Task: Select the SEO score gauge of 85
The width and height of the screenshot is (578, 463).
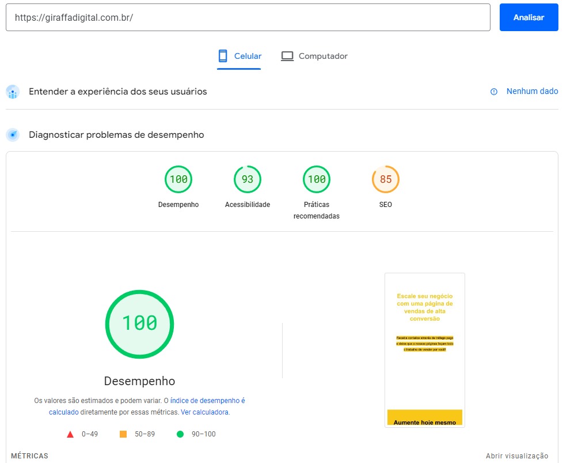Action: pyautogui.click(x=386, y=179)
